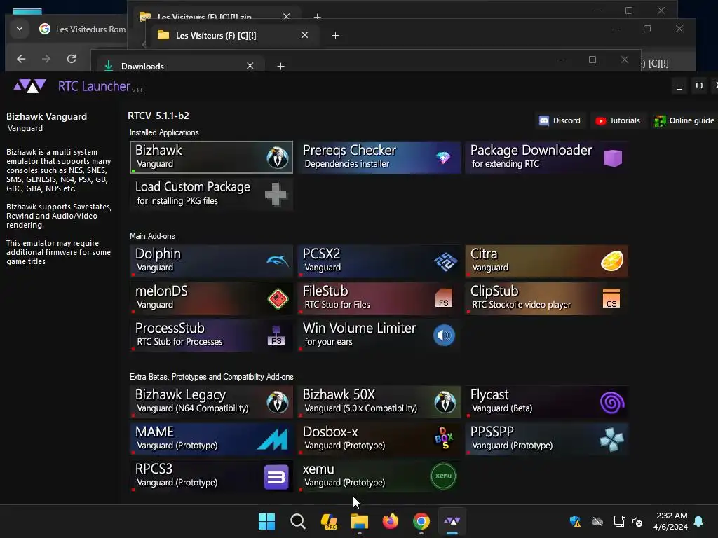Close the Downloads tab
The width and height of the screenshot is (718, 538).
(250, 66)
